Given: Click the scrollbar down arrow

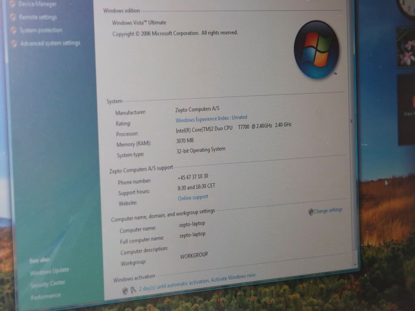Looking at the screenshot, I should tap(355, 264).
